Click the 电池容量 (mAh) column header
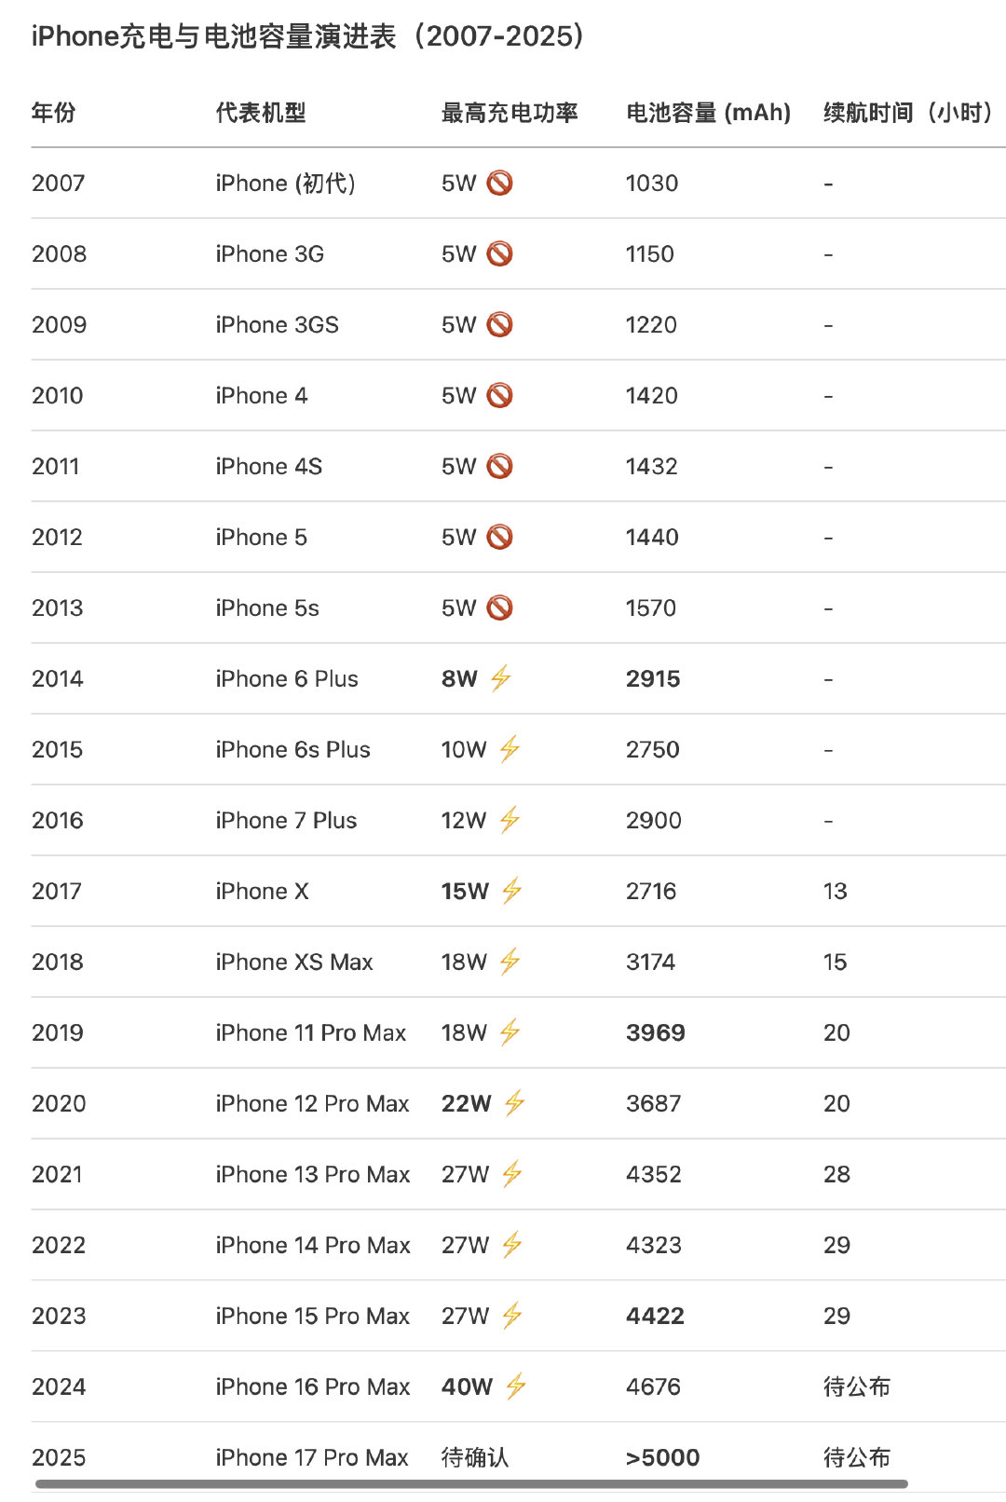1006x1502 pixels. [x=708, y=113]
